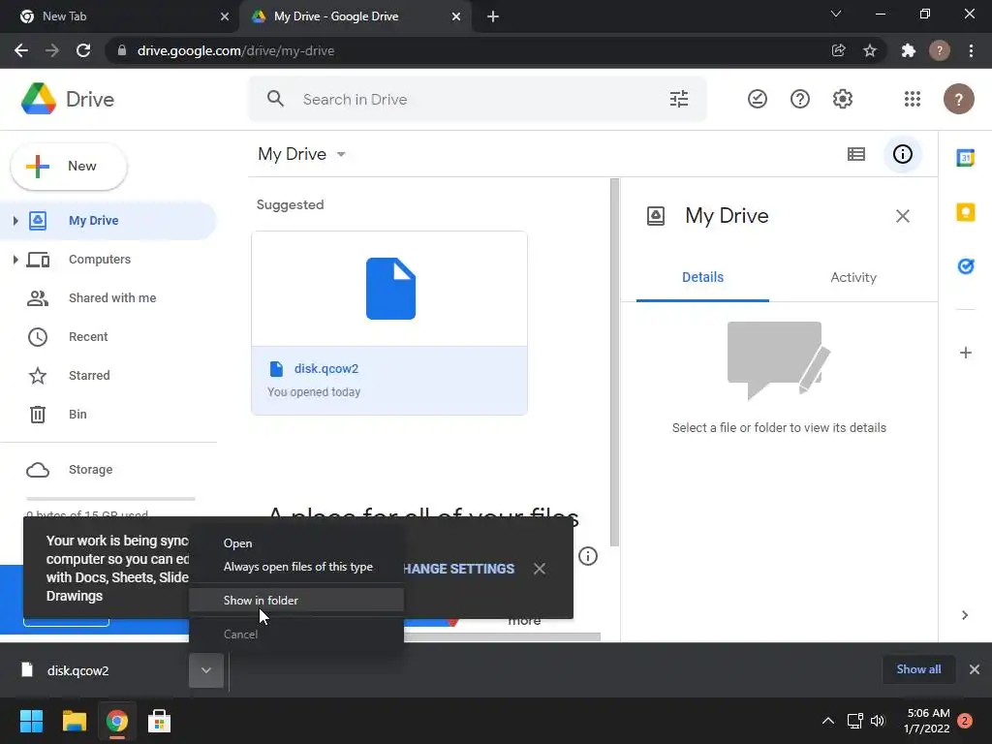992x744 pixels.
Task: Open a new browser tab
Action: coord(493,16)
